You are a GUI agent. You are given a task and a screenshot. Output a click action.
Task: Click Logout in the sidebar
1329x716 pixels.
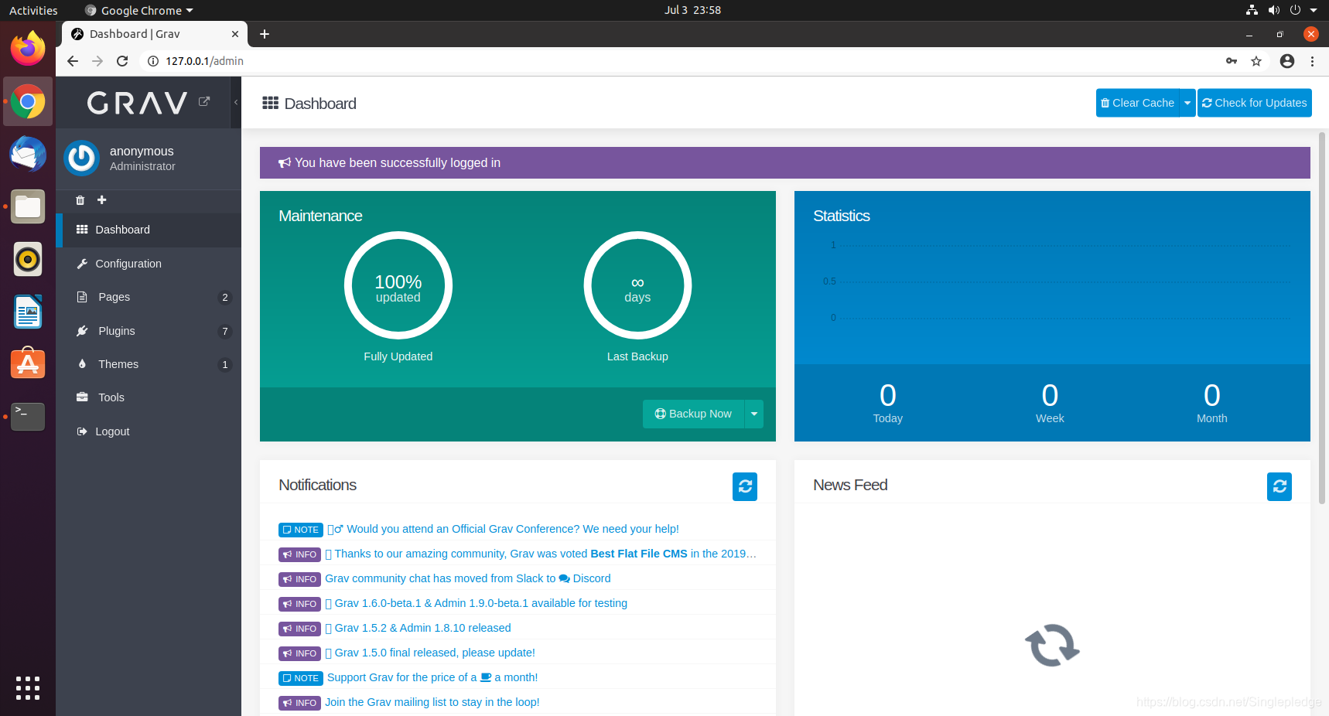point(149,431)
